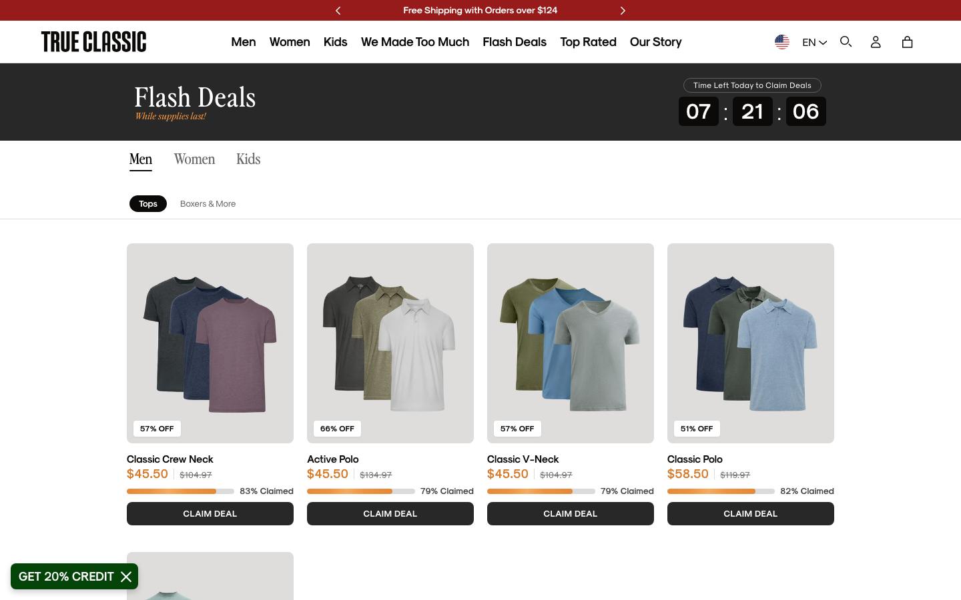Image resolution: width=961 pixels, height=600 pixels.
Task: Open Active Polo product image
Action: coord(390,343)
